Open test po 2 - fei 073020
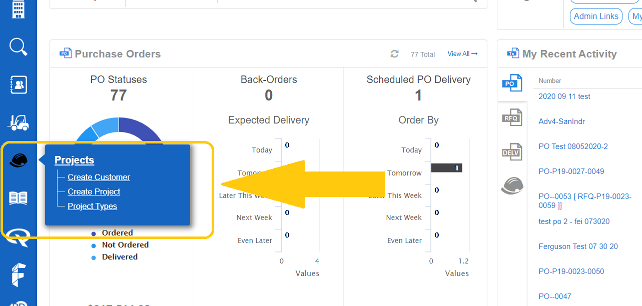 [x=574, y=221]
